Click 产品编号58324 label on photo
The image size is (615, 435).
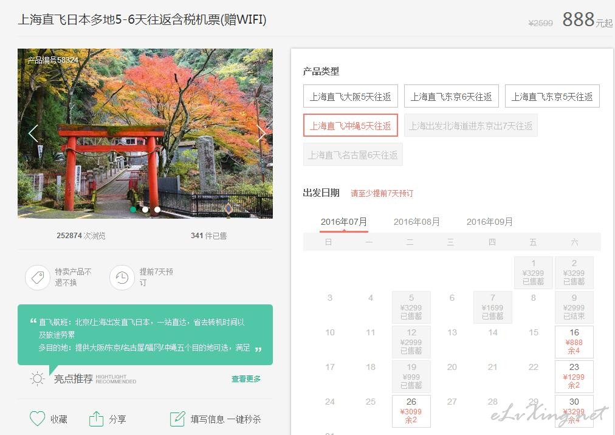(x=52, y=60)
